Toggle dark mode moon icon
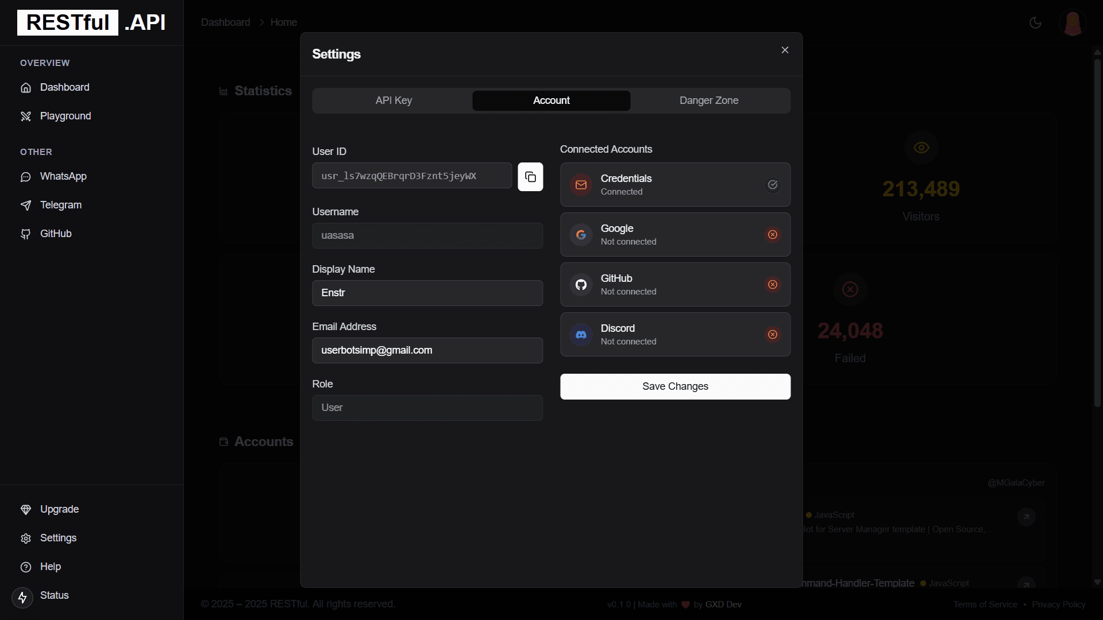 point(1035,22)
